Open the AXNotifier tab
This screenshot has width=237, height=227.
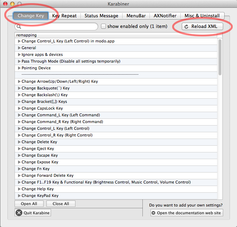(165, 16)
